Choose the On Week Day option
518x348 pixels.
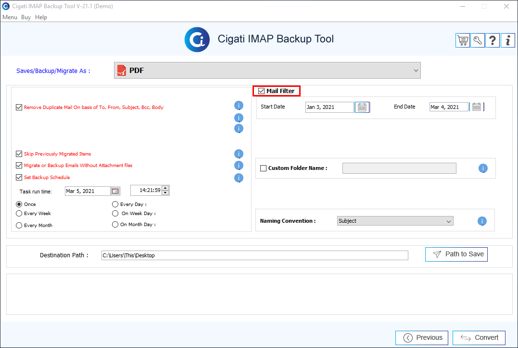coord(115,214)
